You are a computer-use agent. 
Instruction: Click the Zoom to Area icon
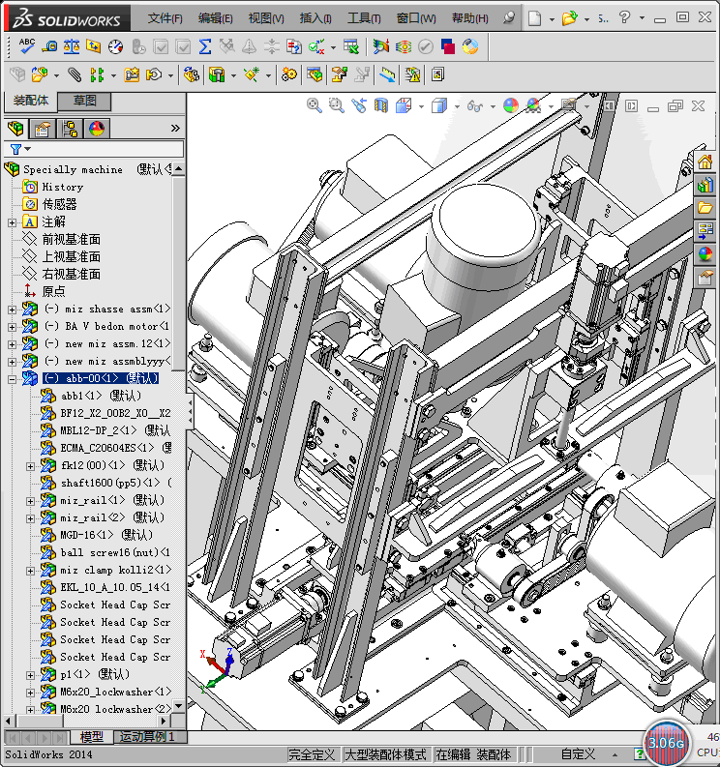[336, 105]
